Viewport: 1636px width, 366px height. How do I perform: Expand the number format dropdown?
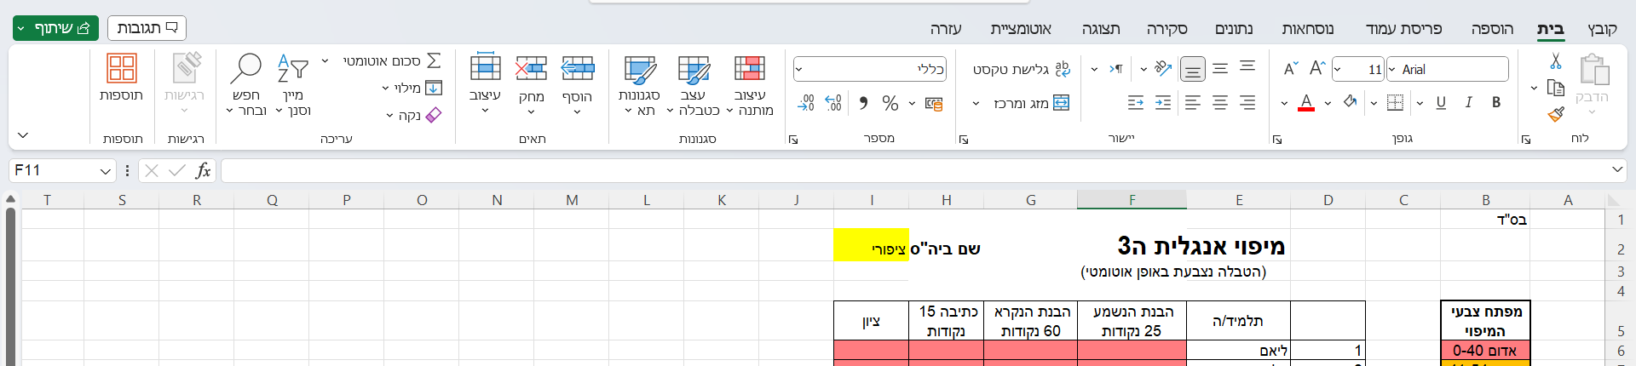tap(799, 70)
